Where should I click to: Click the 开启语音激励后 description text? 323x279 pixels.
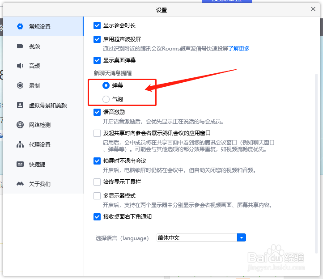[163, 122]
